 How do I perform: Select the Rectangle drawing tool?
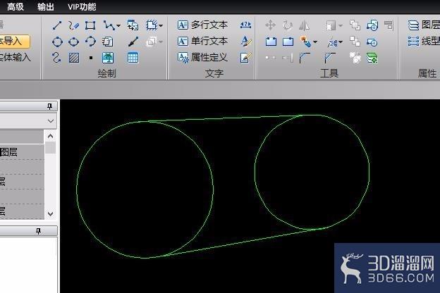(90, 25)
